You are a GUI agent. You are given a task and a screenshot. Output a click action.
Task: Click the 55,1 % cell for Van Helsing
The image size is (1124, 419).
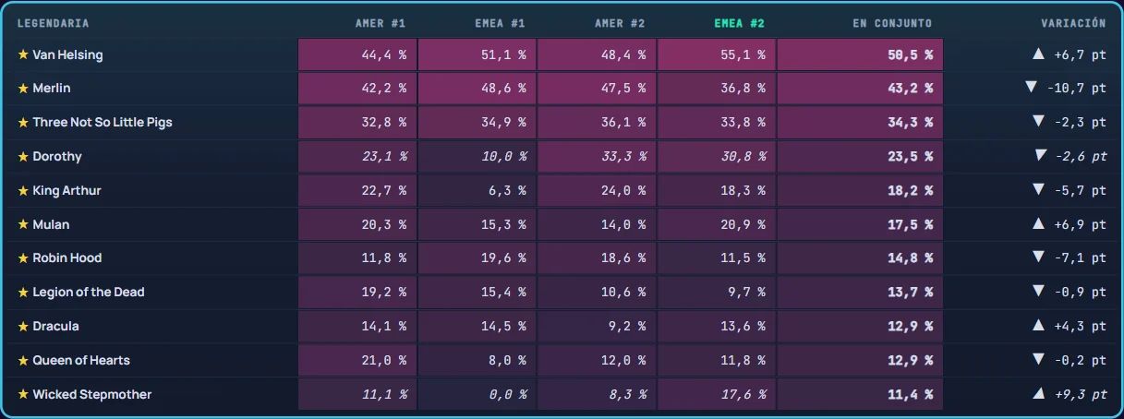(717, 54)
